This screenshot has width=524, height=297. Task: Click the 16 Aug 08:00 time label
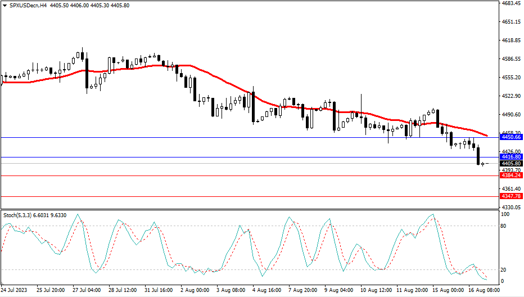click(484, 291)
